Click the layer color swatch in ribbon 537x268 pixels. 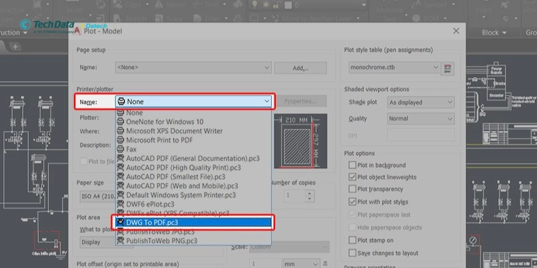(288, 5)
